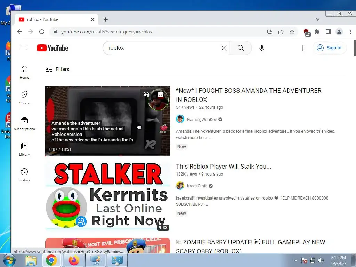Click browser forward arrow
Viewport: 356px width, 267px height.
[31, 32]
